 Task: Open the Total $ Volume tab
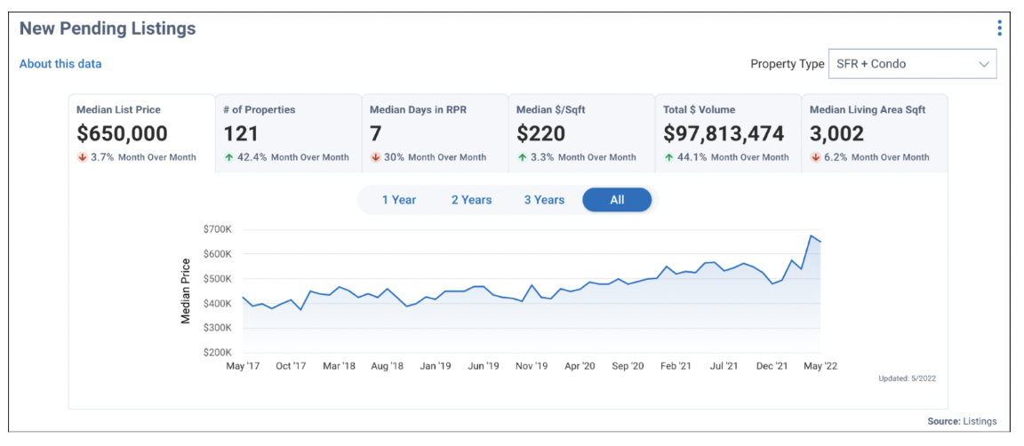pyautogui.click(x=728, y=134)
